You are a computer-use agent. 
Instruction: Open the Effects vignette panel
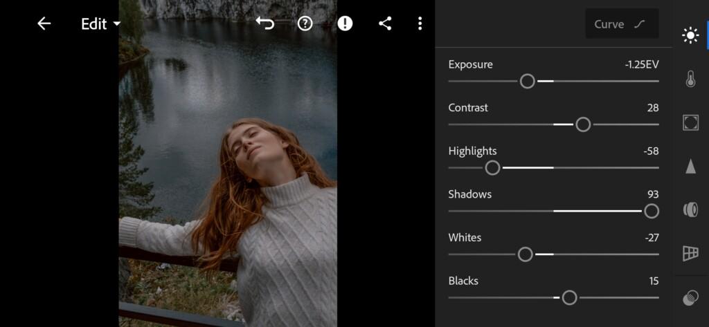[690, 122]
